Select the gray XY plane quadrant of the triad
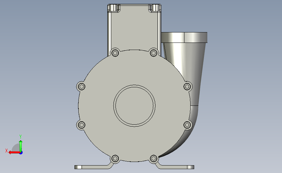Viewport: 282px width, 173px height. (x=16, y=148)
